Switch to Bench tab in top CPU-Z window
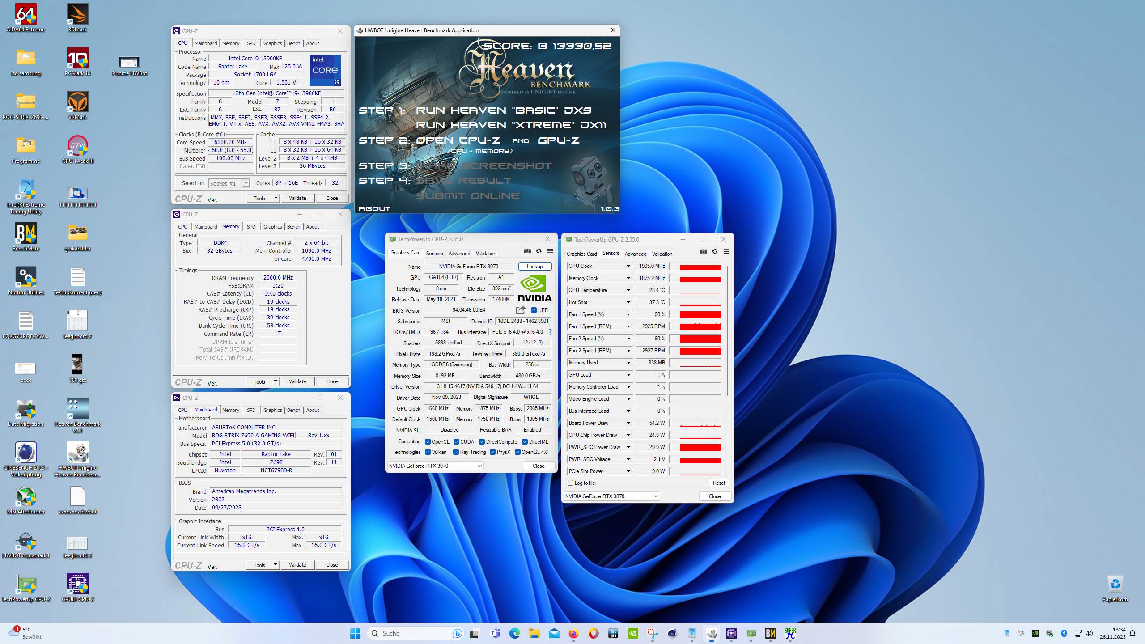Screen dimensions: 1145x644 293,43
